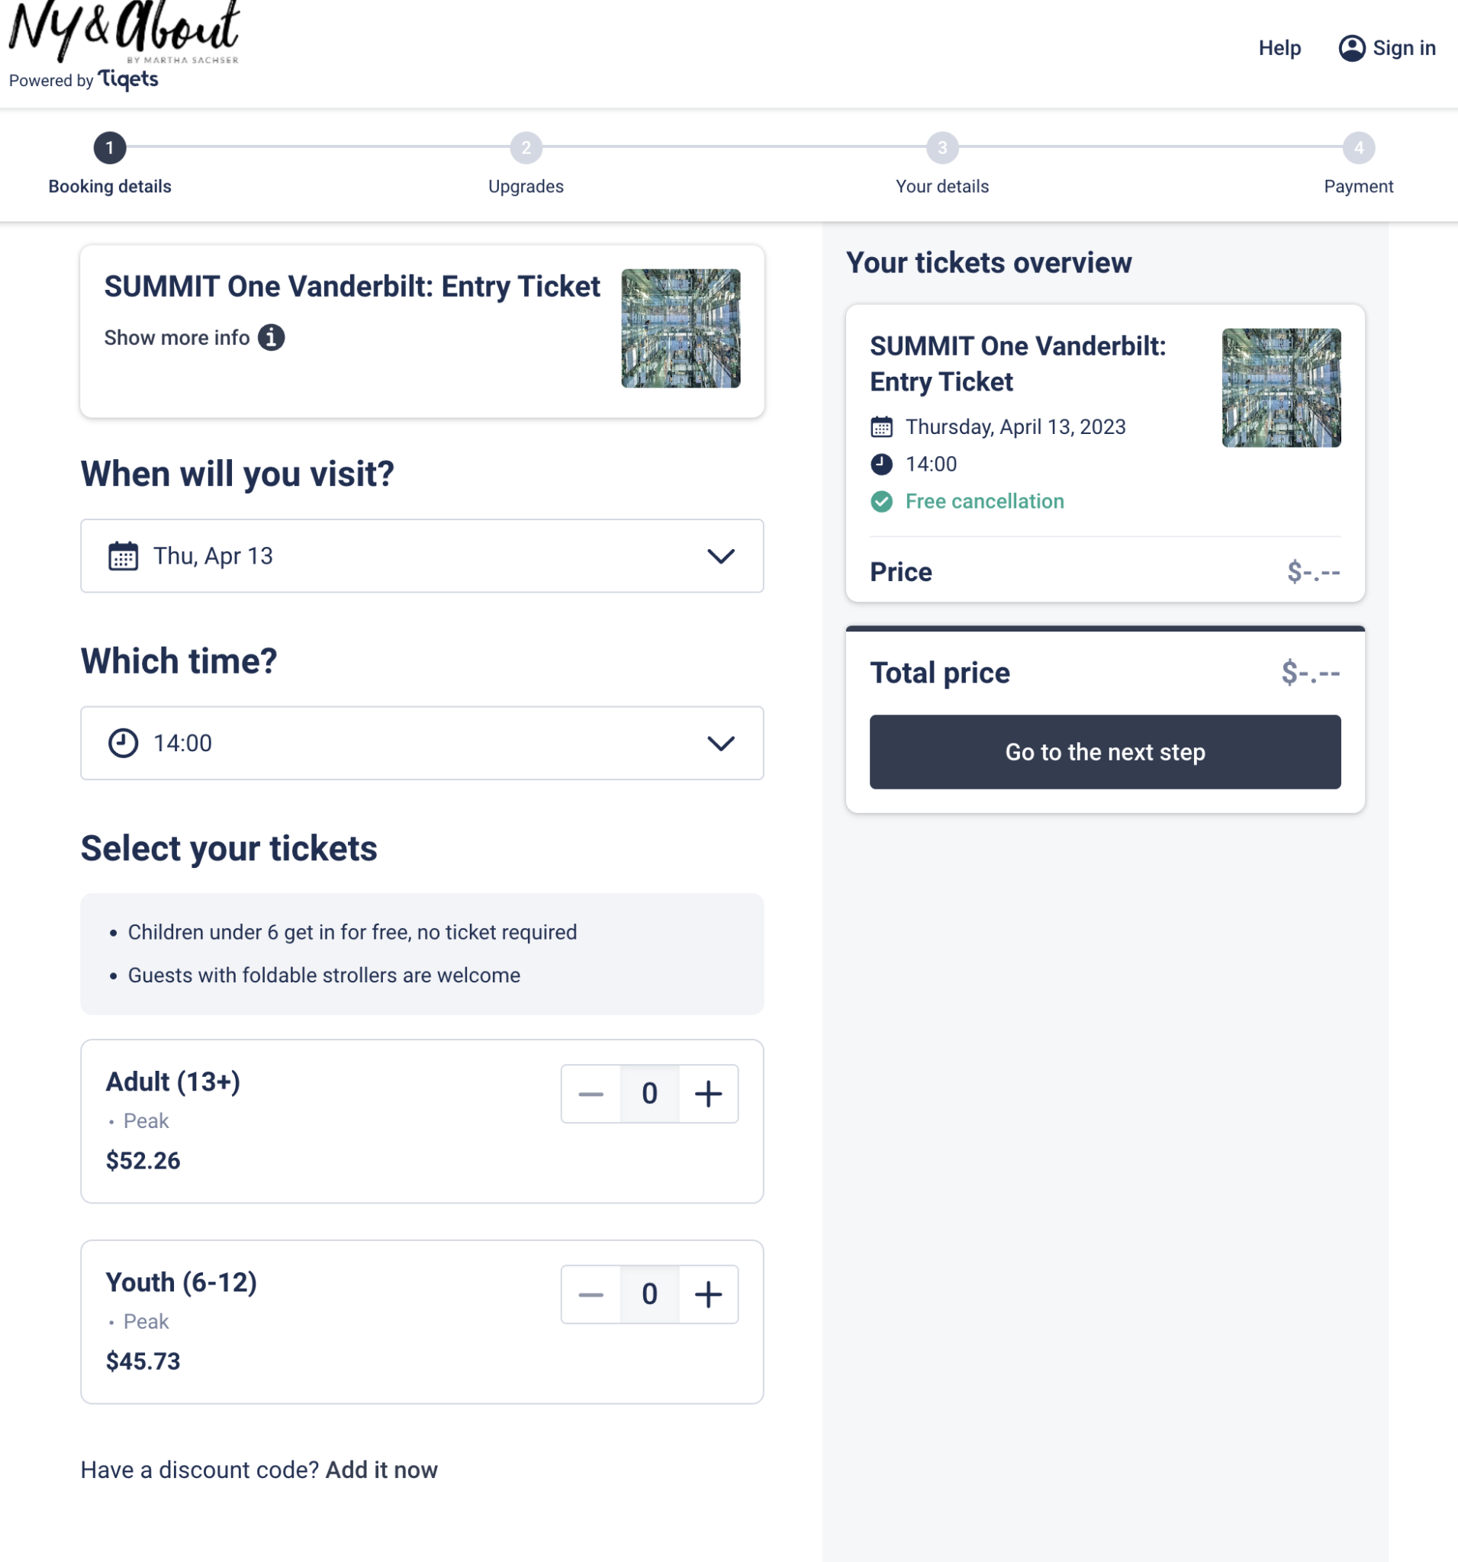Increase Adult (13+) ticket count with plus
This screenshot has height=1562, width=1458.
(x=708, y=1094)
